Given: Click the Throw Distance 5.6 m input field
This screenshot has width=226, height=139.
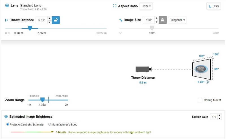Looking at the screenshot, I should [x=42, y=20].
